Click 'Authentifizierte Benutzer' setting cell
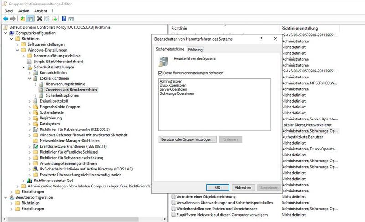The height and width of the screenshot is (222, 365). 302,137
